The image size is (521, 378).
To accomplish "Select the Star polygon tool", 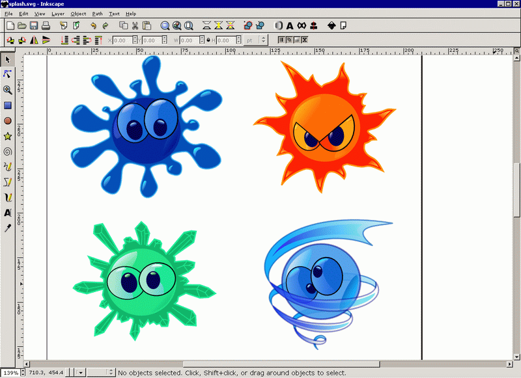I will 8,136.
